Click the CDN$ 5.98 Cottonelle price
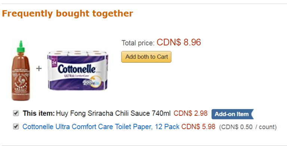Image resolution: width=287 pixels, height=146 pixels. click(198, 127)
